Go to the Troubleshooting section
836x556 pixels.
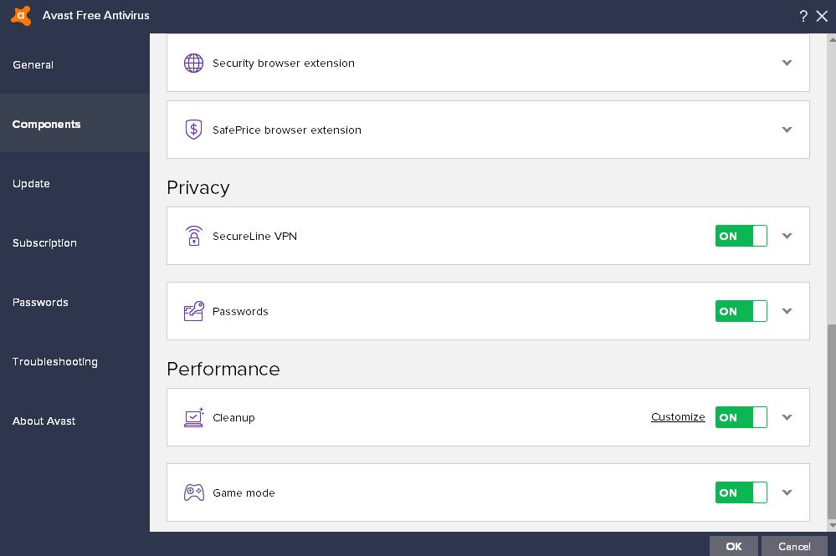pyautogui.click(x=55, y=361)
